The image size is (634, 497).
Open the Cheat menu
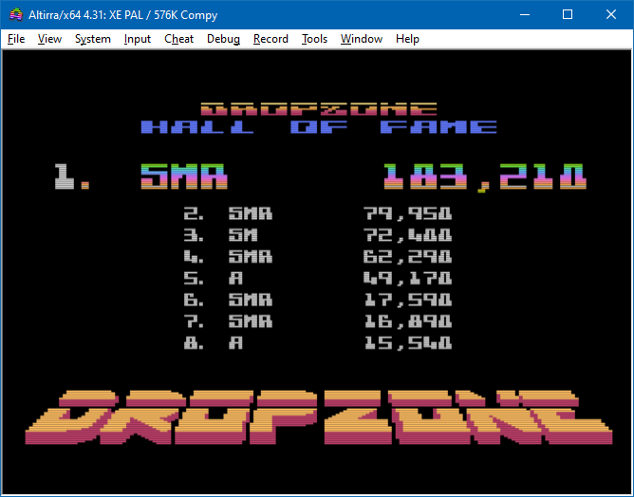pyautogui.click(x=178, y=39)
